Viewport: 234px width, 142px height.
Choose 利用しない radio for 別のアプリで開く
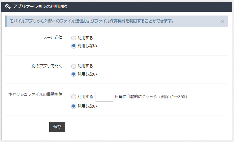[x=73, y=74]
